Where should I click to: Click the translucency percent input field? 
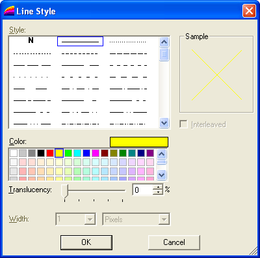(x=143, y=190)
